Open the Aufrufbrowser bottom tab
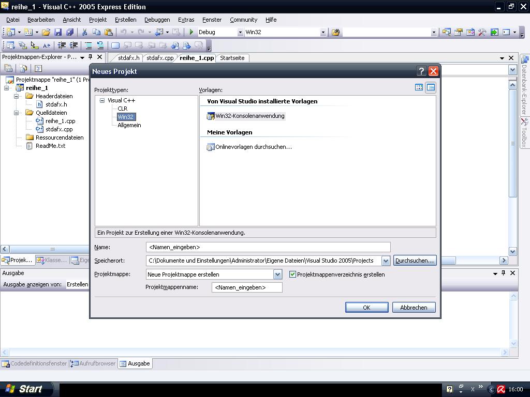The height and width of the screenshot is (397, 530). pyautogui.click(x=93, y=363)
